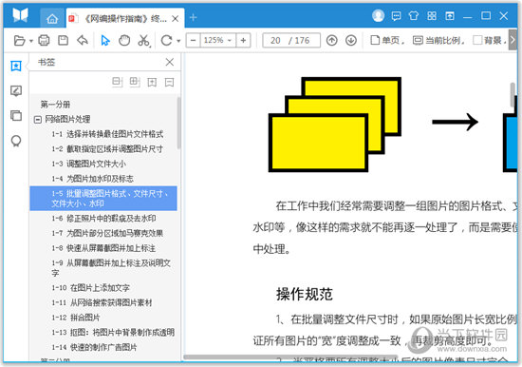
Task: Open bookmark 1-12 拼合图片
Action: [76, 318]
